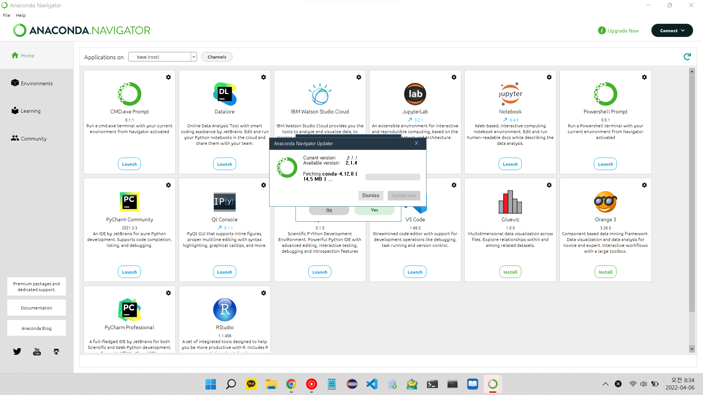Viewport: 703px width, 395px height.
Task: Click the RStudio logo
Action: click(x=225, y=310)
